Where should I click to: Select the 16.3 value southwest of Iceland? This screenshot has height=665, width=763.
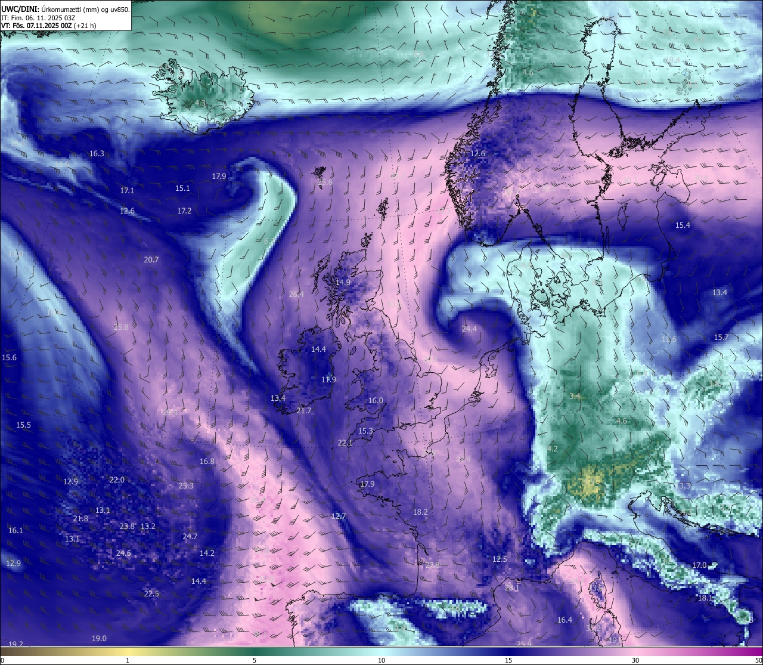coord(97,153)
